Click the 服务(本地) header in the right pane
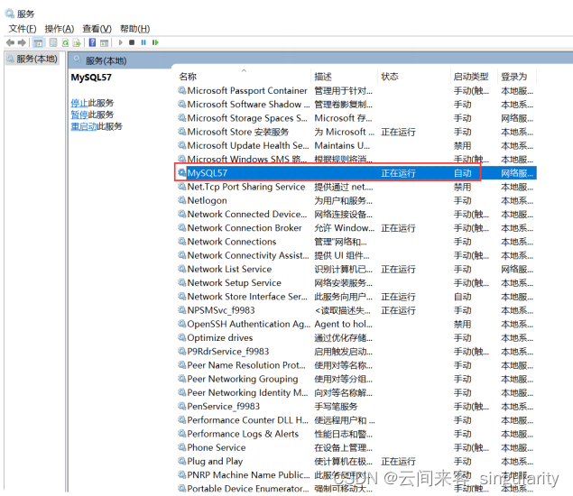 (106, 60)
